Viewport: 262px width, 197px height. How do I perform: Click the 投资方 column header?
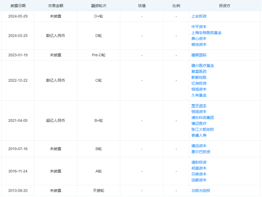[225, 6]
